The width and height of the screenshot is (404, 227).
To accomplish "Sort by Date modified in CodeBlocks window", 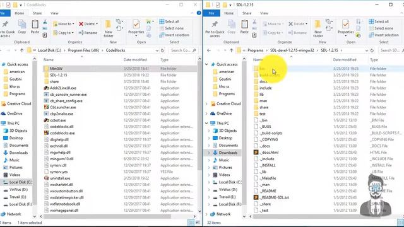I will coord(135,60).
